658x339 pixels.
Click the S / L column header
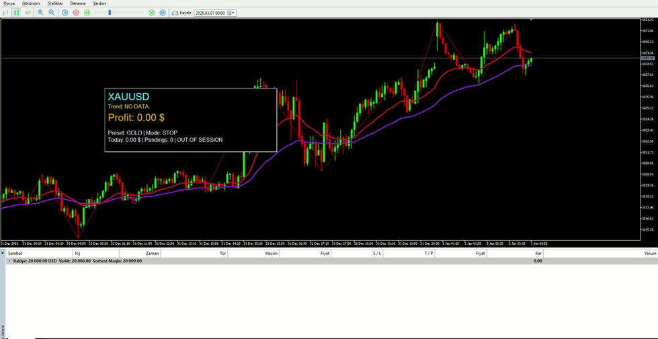[x=357, y=254]
